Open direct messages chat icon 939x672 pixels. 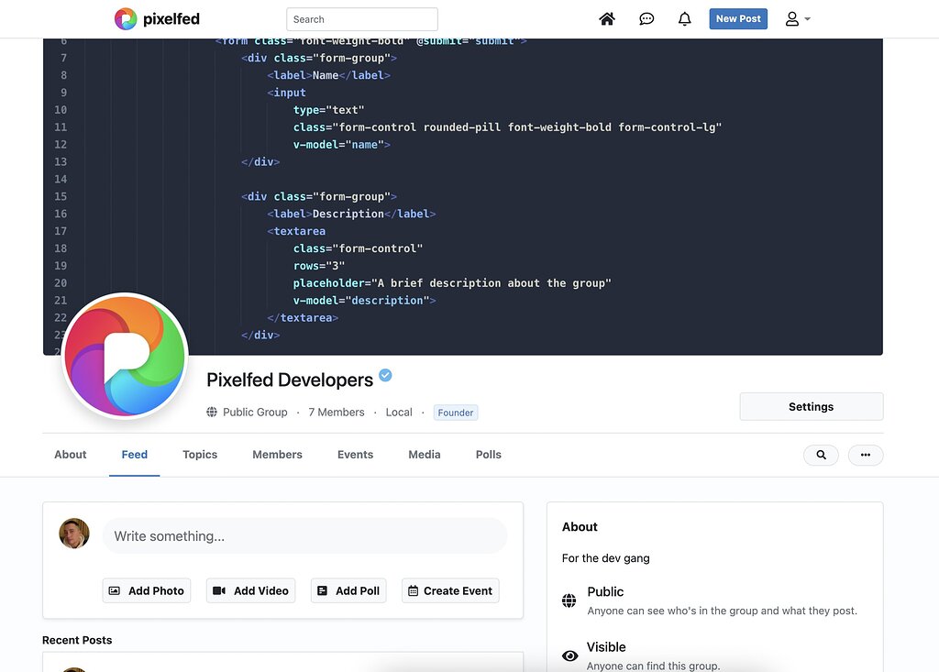point(646,19)
